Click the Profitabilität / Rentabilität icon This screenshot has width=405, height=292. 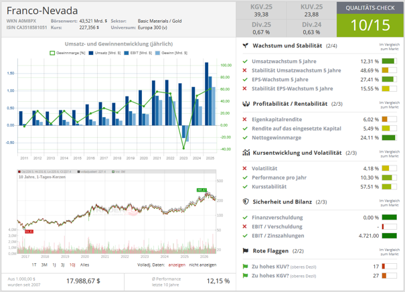246,104
